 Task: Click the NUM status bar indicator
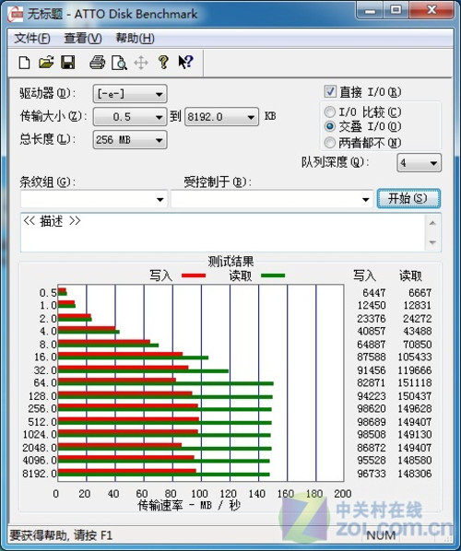click(381, 535)
